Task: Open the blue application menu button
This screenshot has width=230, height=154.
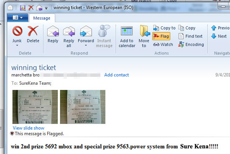Action: [x=18, y=18]
